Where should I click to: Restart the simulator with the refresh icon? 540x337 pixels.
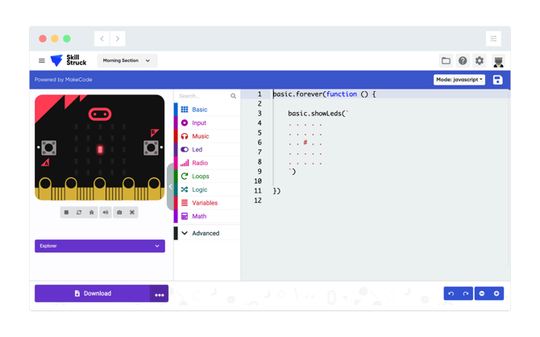(x=79, y=212)
